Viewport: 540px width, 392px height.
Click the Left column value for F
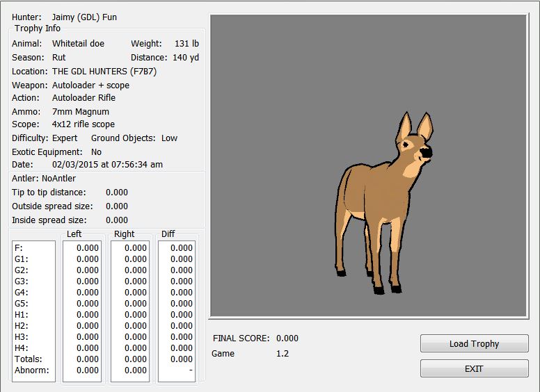[87, 247]
